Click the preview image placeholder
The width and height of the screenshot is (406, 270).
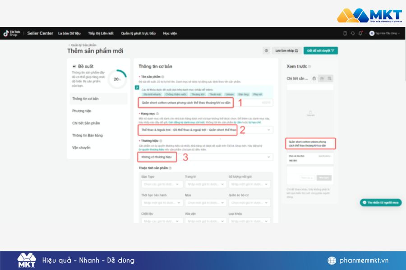pyautogui.click(x=310, y=113)
